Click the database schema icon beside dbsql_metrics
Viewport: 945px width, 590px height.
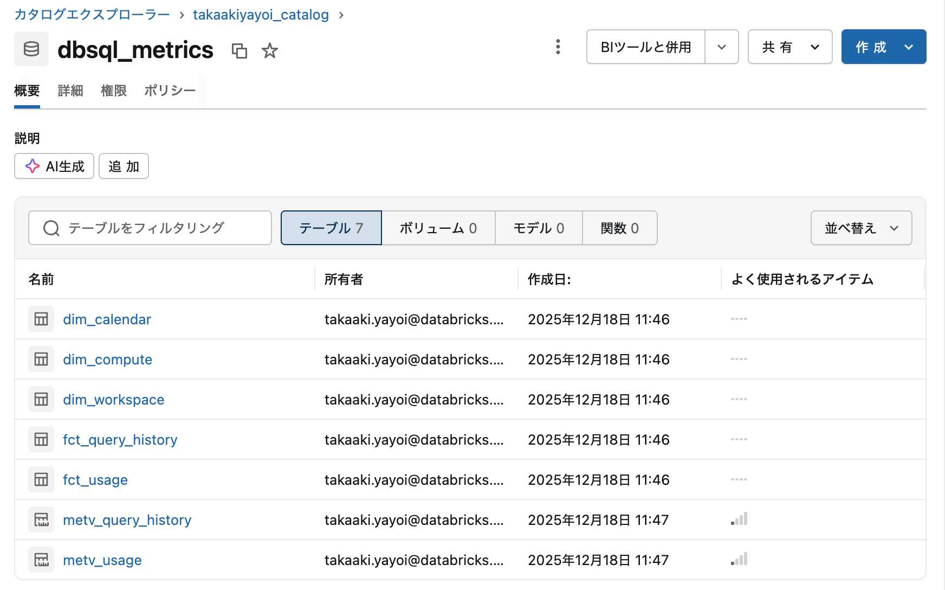point(31,49)
